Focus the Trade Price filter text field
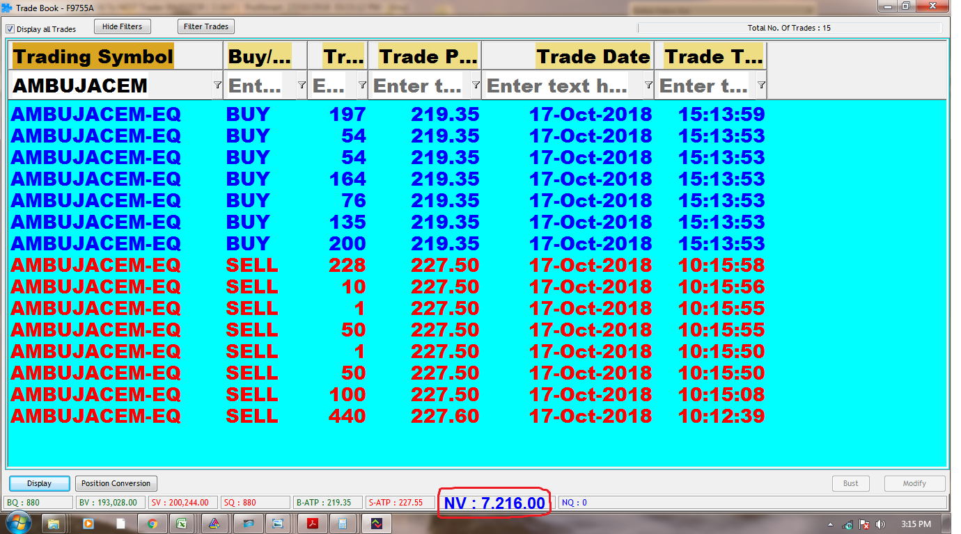961x534 pixels. click(x=421, y=86)
